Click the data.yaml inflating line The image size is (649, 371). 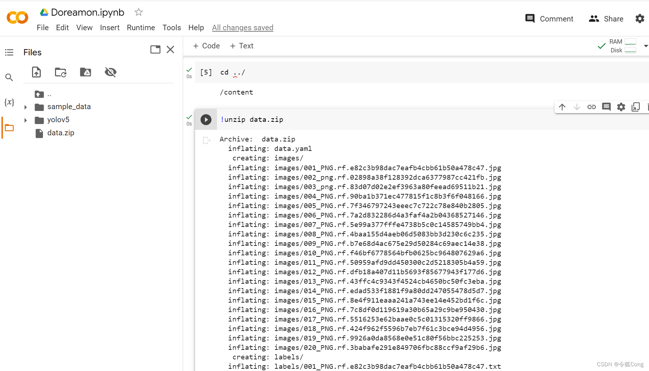(x=270, y=149)
